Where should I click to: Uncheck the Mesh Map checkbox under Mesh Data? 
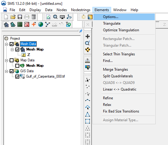click(17, 49)
